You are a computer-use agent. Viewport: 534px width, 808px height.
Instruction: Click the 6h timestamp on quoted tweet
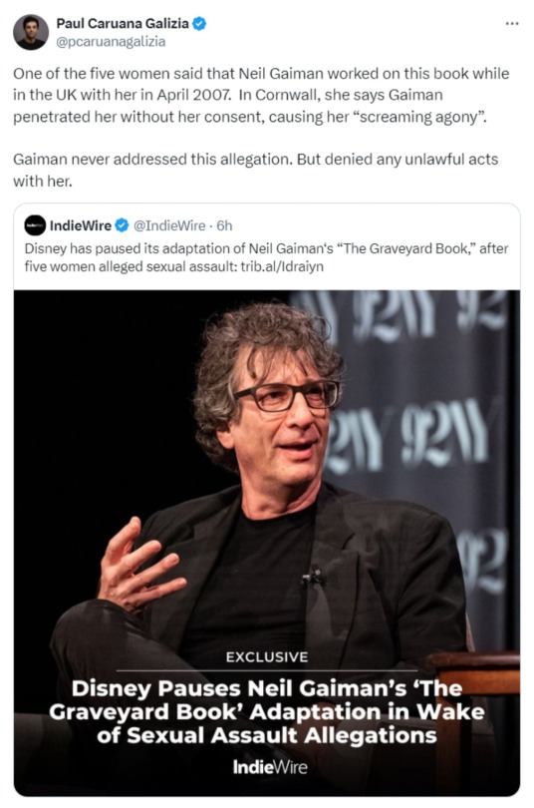coord(224,225)
